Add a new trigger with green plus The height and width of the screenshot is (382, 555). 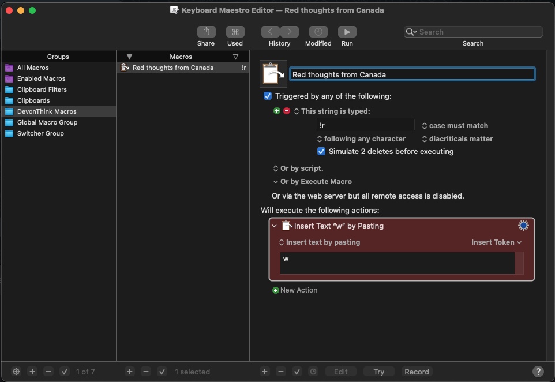[x=277, y=111]
